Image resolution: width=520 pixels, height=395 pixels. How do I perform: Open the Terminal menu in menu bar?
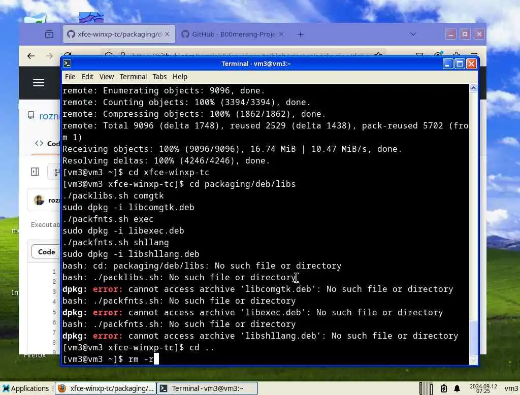coord(133,77)
